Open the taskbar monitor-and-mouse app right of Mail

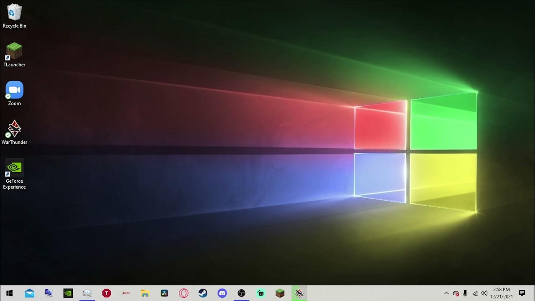(48, 293)
